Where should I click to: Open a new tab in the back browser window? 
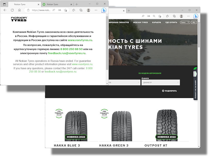(129, 10)
